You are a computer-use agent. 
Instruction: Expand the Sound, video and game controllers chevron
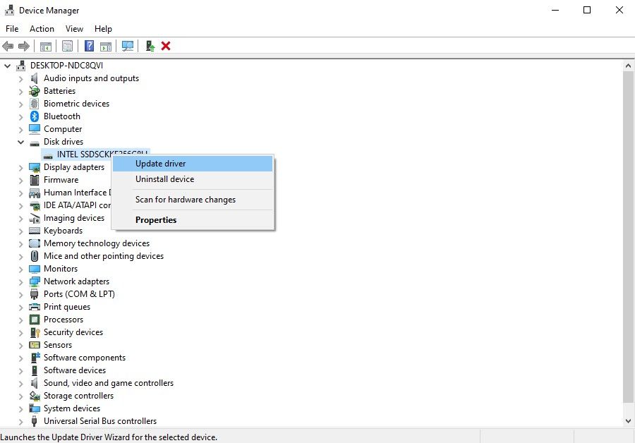point(20,383)
